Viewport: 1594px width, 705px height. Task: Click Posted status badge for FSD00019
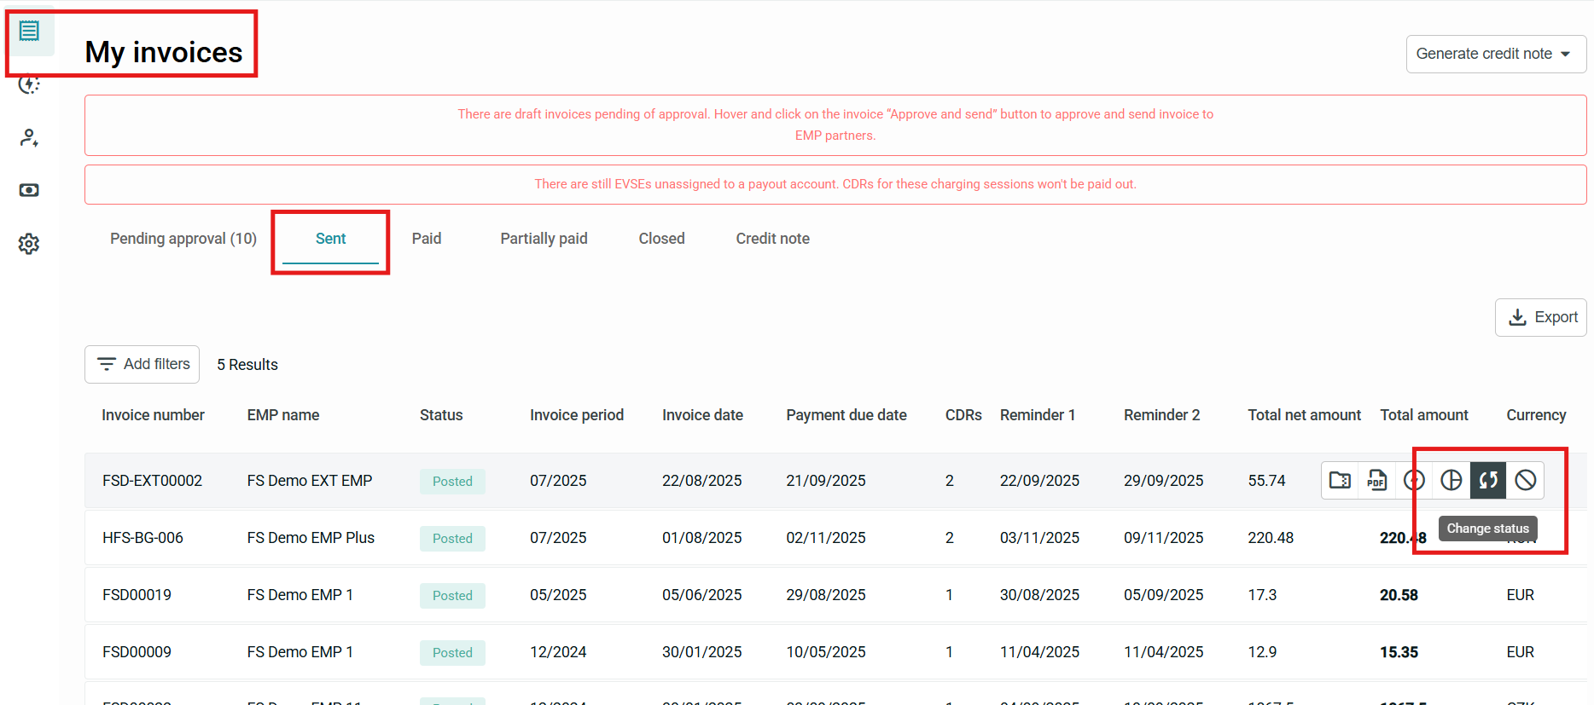[x=452, y=596]
